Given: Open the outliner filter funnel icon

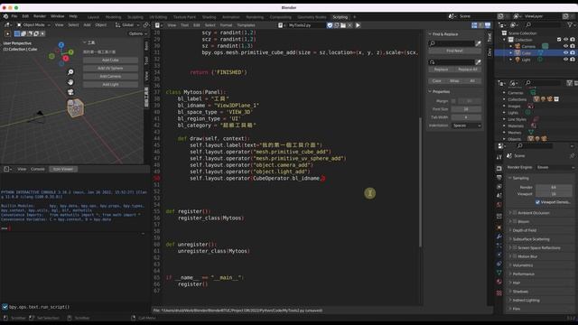Looking at the screenshot, I should 570,24.
